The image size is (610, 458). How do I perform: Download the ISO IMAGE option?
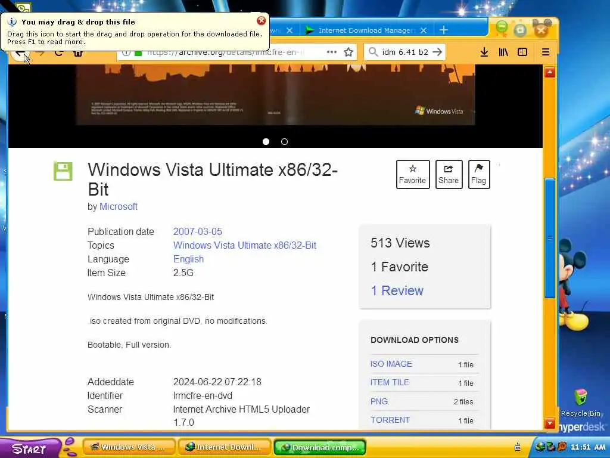coord(391,364)
